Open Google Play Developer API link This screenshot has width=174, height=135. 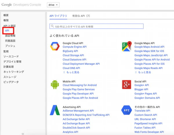click(78, 94)
